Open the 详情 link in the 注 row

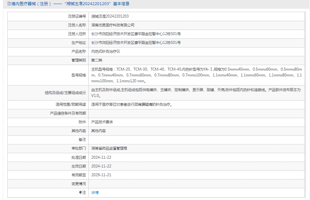click(95, 192)
